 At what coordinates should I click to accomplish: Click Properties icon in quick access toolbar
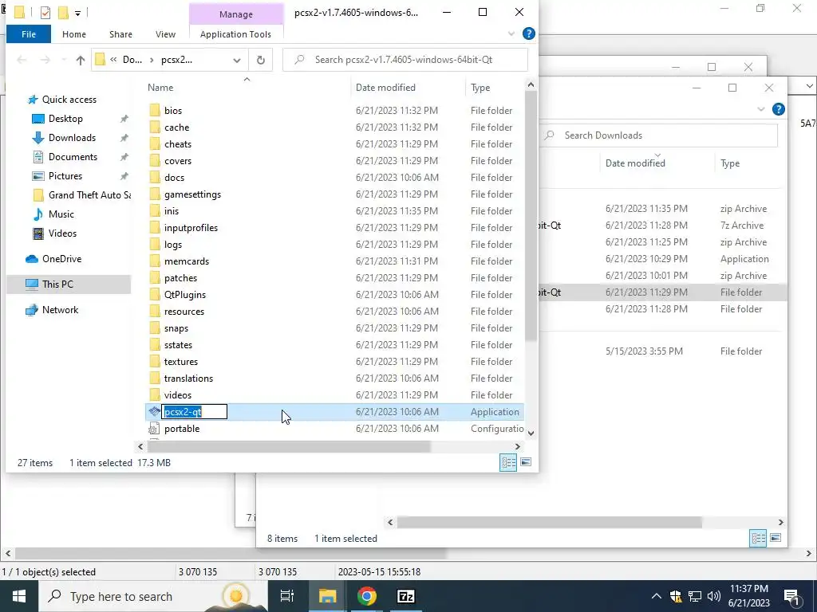[x=45, y=12]
